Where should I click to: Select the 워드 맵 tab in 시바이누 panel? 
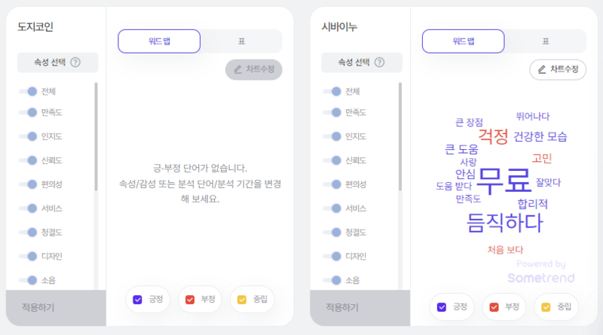[464, 41]
